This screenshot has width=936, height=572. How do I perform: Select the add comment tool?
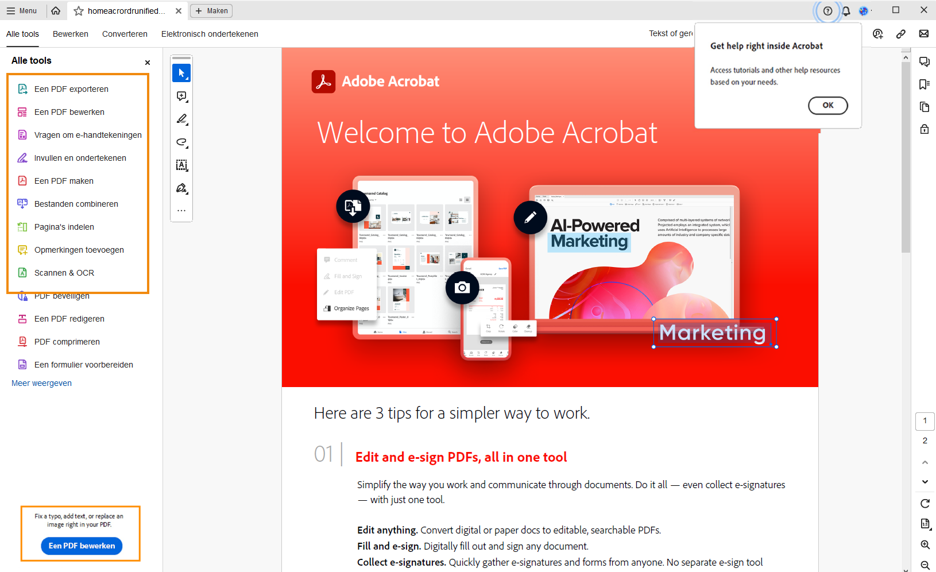click(181, 96)
